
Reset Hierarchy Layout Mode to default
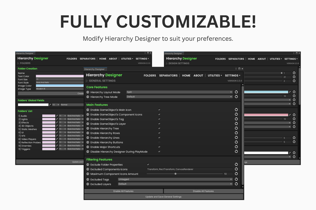point(236,92)
